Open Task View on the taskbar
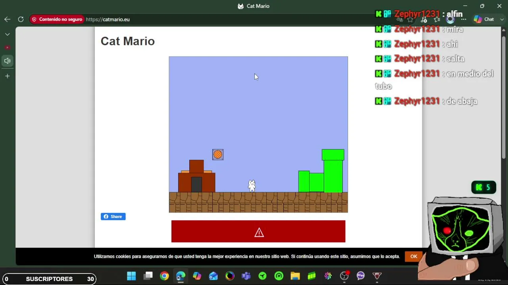 [148, 276]
